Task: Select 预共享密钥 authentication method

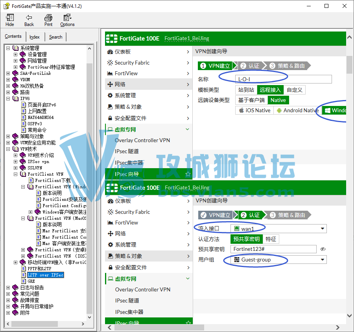Action: [x=247, y=239]
